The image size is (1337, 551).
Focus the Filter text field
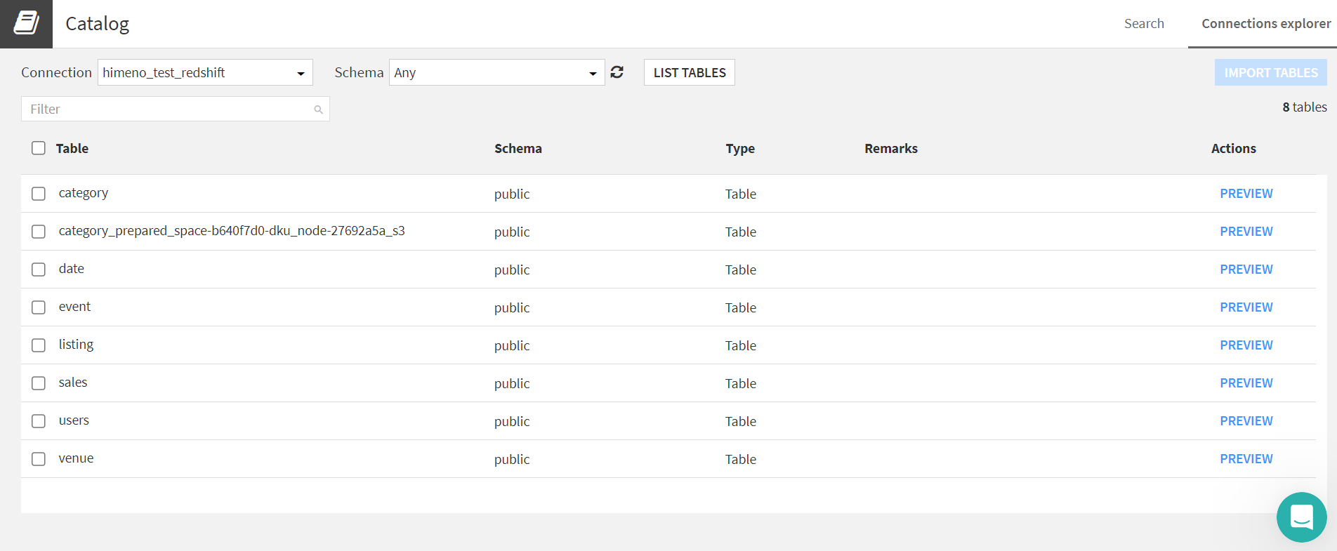point(169,109)
